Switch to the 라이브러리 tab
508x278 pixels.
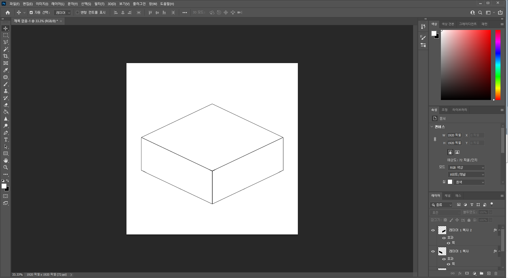(460, 110)
